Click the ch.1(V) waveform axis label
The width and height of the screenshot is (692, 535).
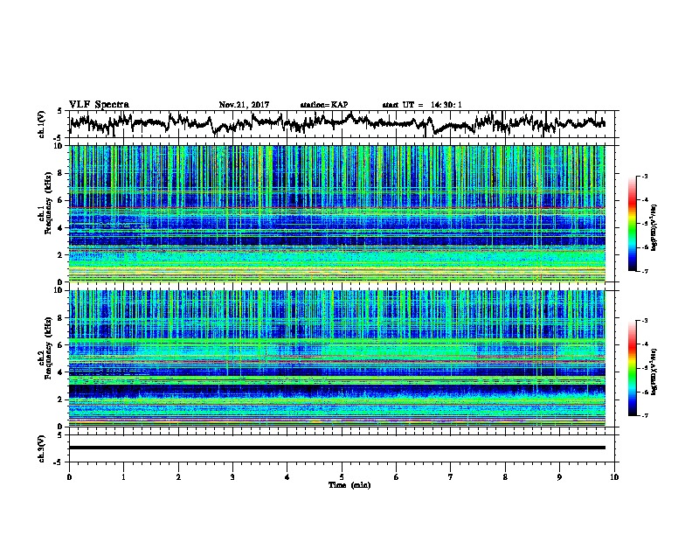(42, 124)
